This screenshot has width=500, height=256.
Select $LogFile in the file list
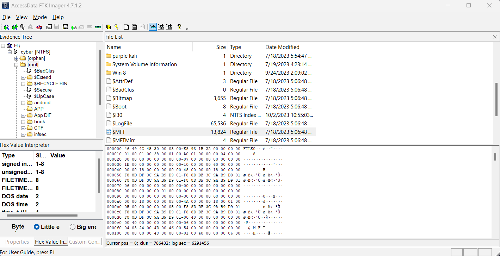pyautogui.click(x=210, y=124)
